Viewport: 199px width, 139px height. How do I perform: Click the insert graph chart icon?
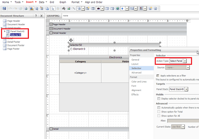point(98,8)
